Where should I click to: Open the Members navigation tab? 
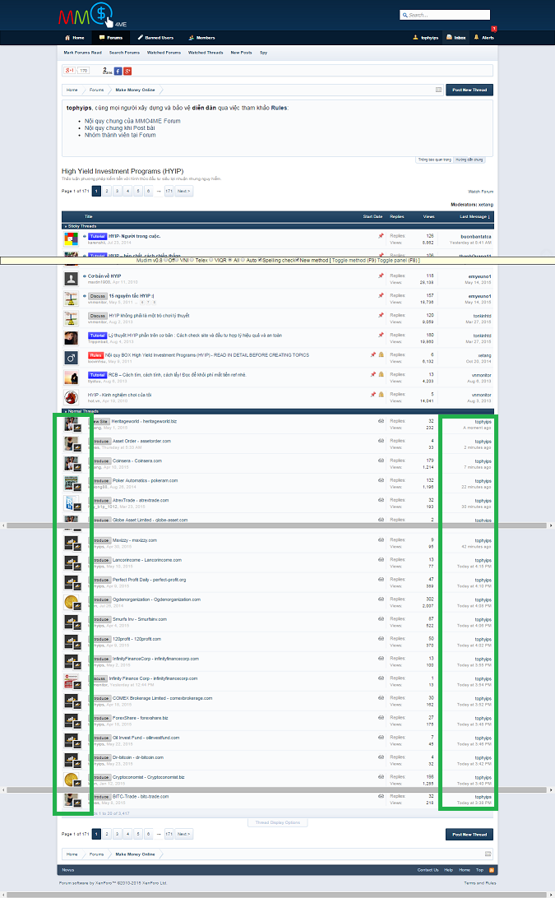click(x=201, y=38)
